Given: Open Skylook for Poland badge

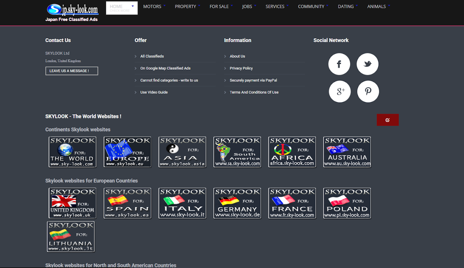Looking at the screenshot, I should (347, 203).
